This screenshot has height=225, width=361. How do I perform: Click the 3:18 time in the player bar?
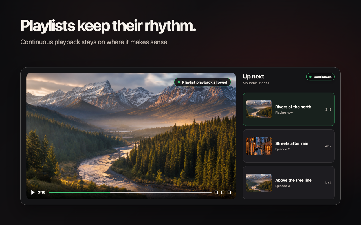tap(41, 192)
